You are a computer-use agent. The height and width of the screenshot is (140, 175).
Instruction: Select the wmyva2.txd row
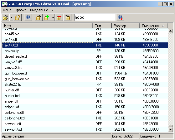tap(85, 68)
